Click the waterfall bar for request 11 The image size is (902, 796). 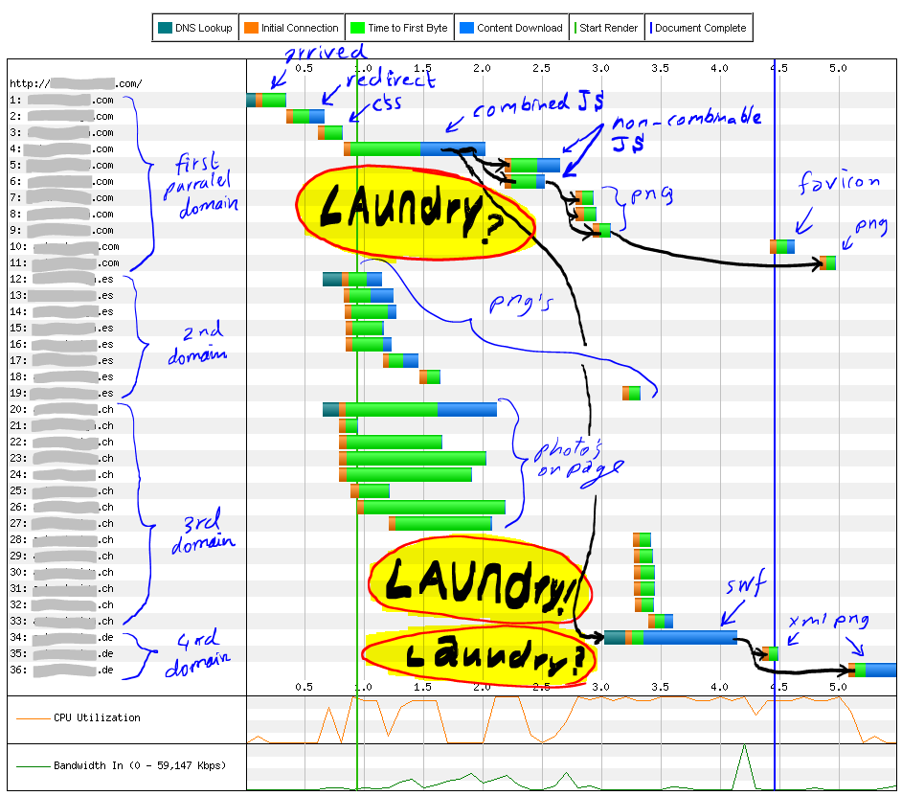[x=828, y=263]
